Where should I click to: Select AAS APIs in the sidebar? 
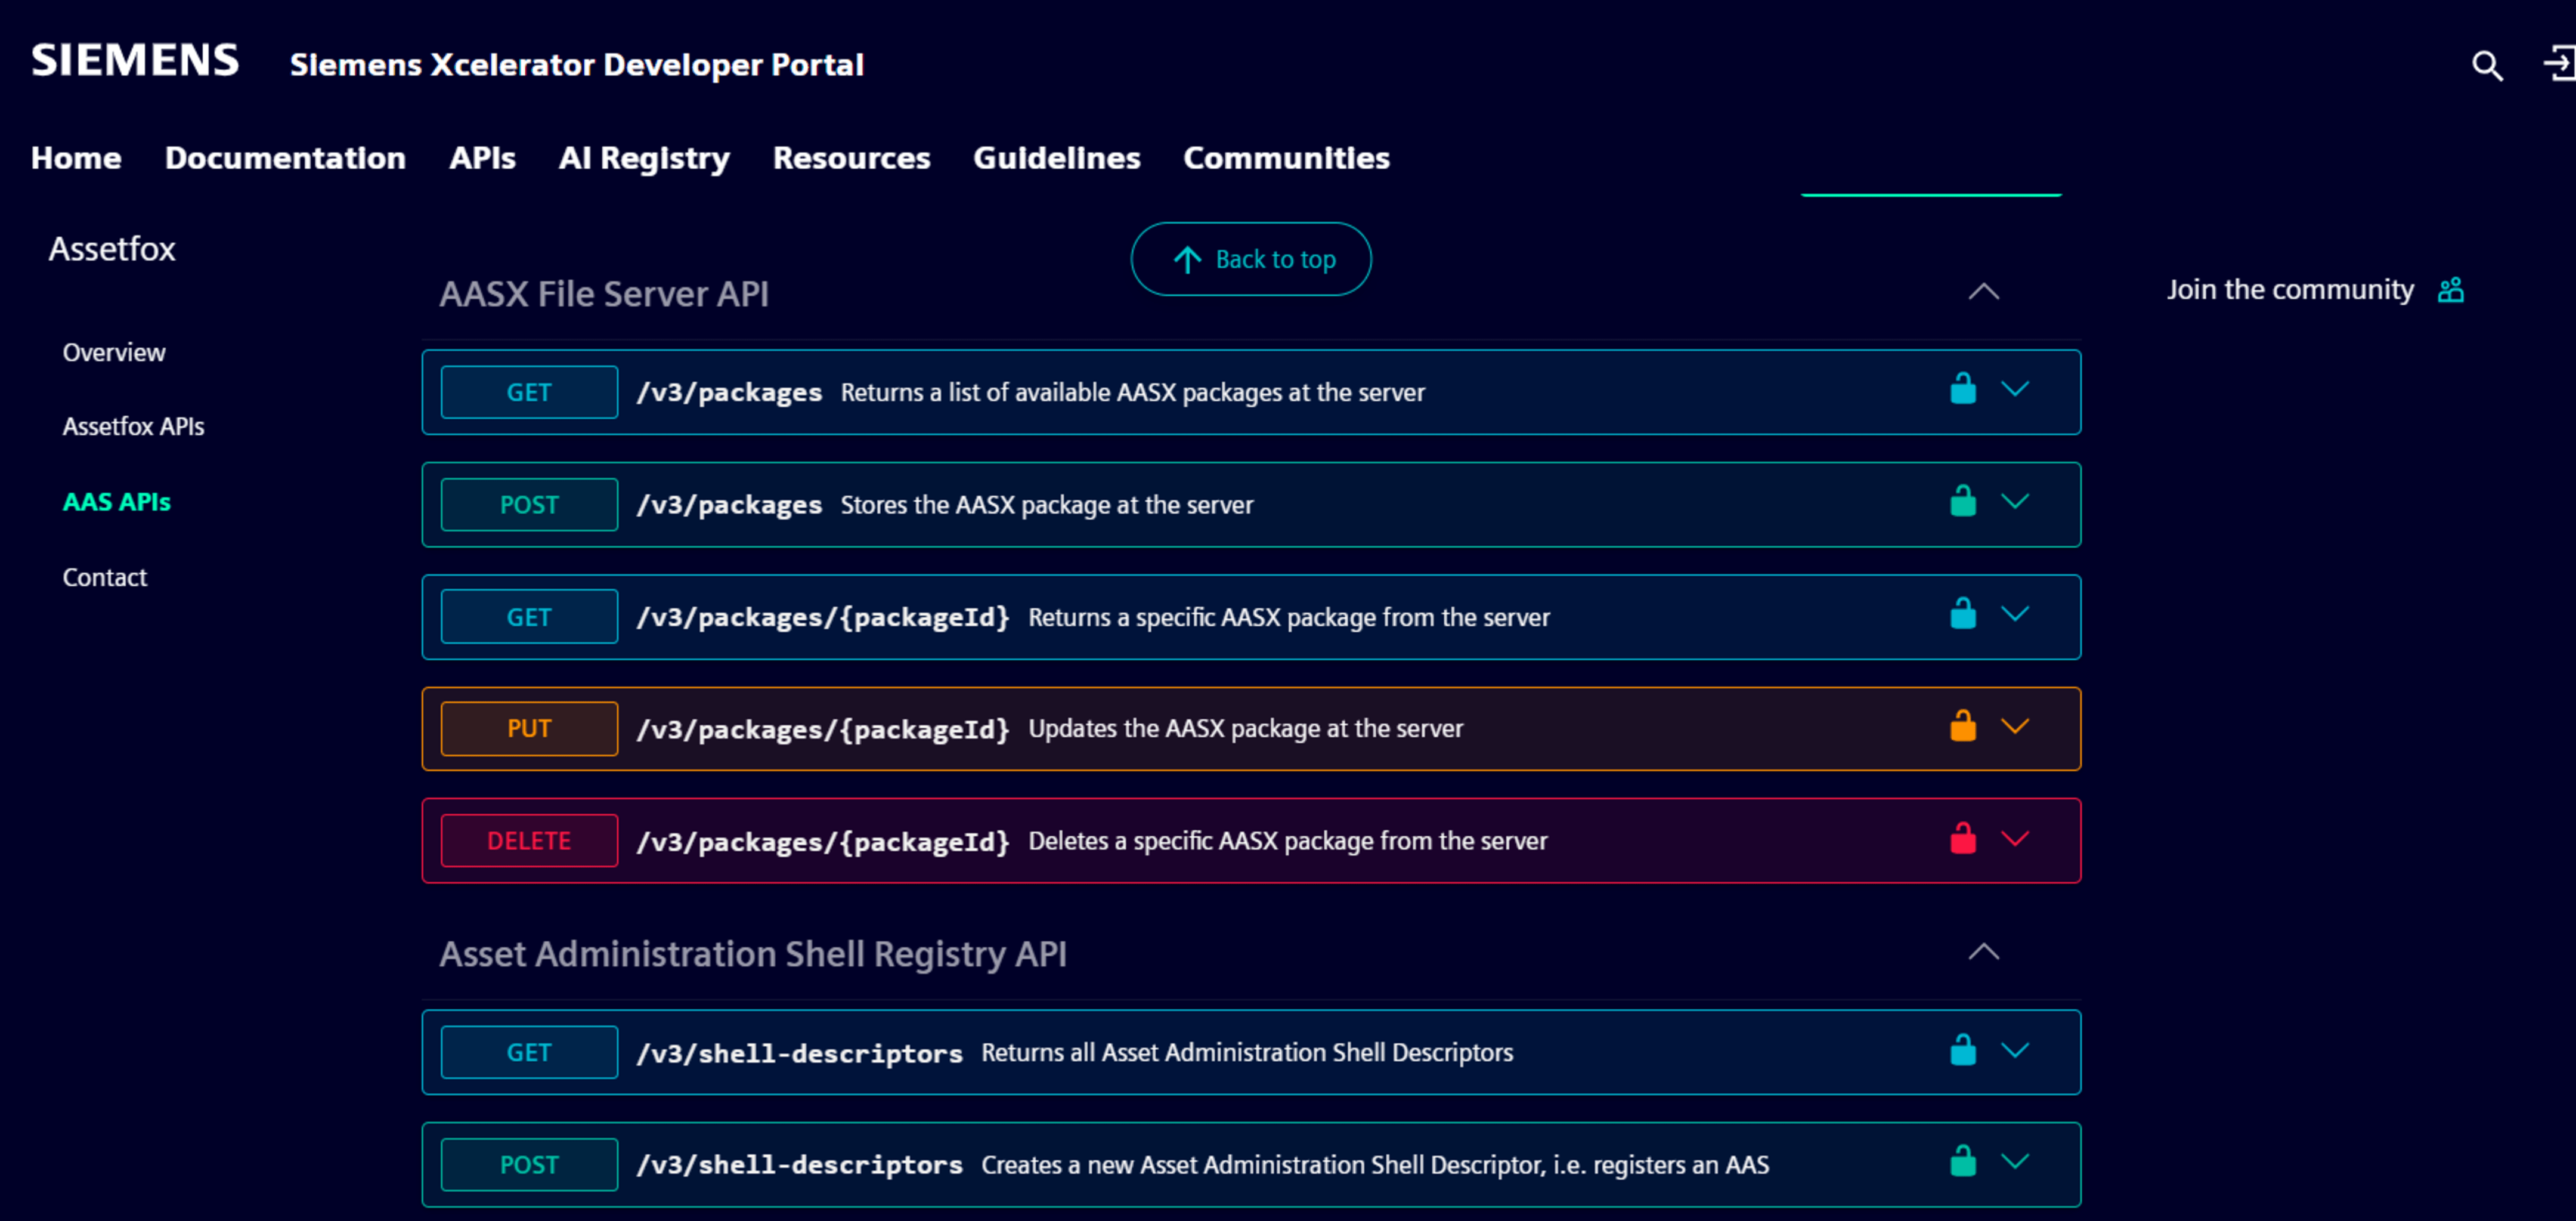(116, 502)
